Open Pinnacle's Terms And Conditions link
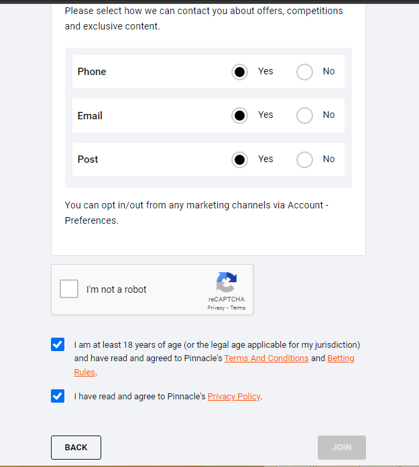 click(x=266, y=358)
